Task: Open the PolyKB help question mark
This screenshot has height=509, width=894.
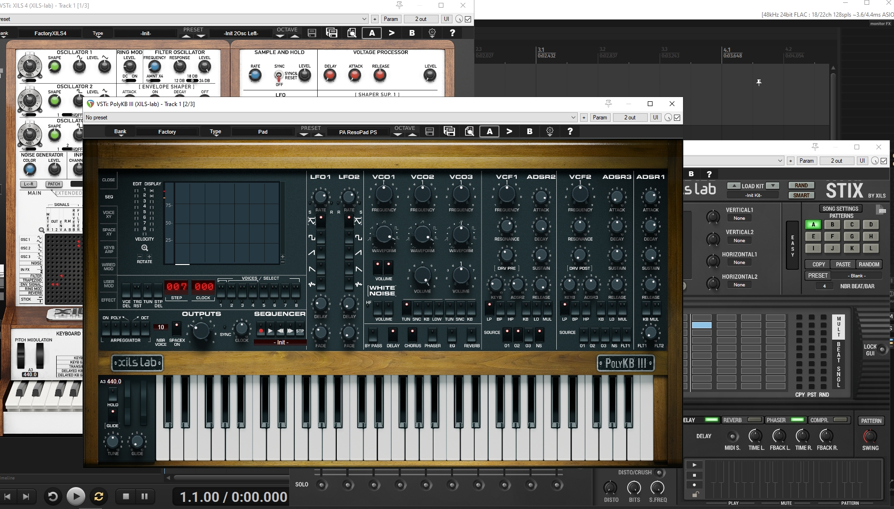Action: click(570, 131)
